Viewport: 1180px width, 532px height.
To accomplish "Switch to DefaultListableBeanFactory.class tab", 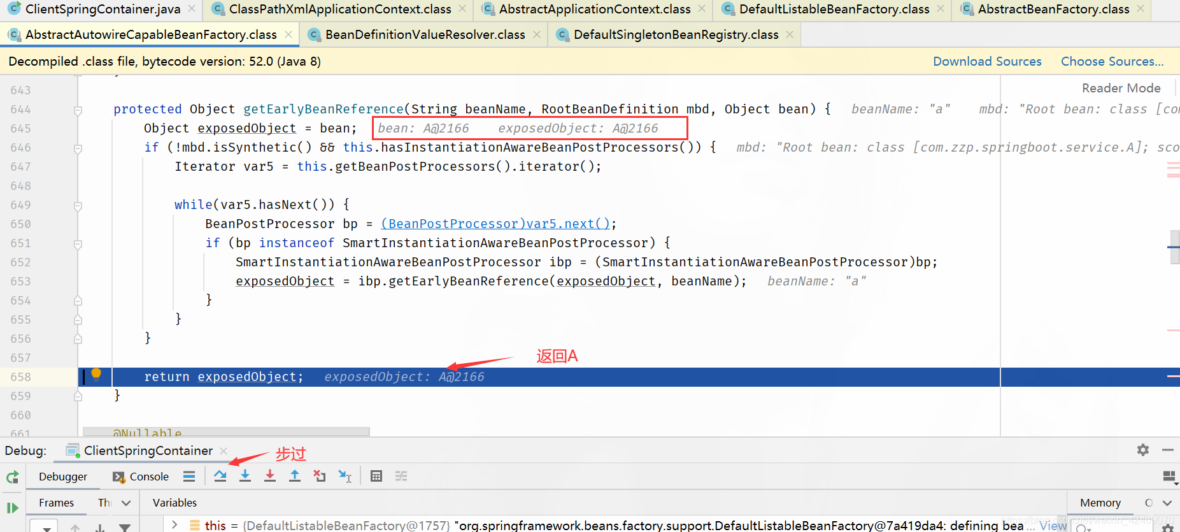I will tap(834, 9).
